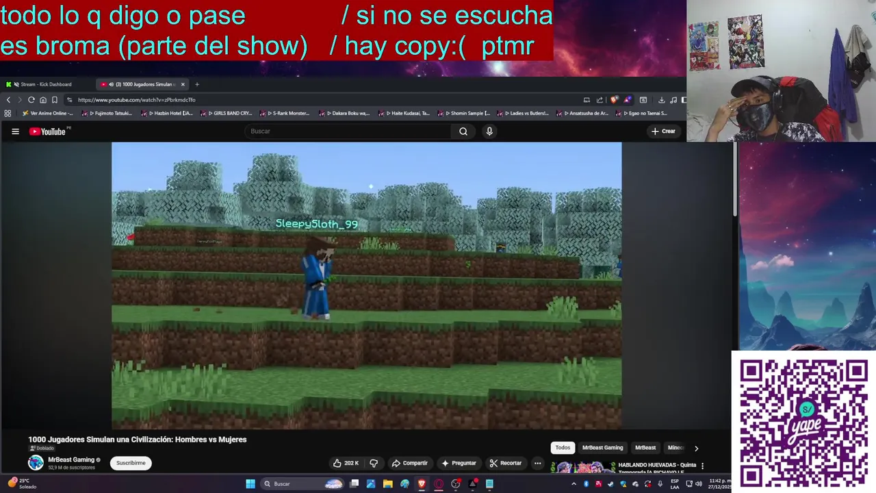
Task: Open Fujimoto Tatsuki bookmark
Action: click(108, 114)
